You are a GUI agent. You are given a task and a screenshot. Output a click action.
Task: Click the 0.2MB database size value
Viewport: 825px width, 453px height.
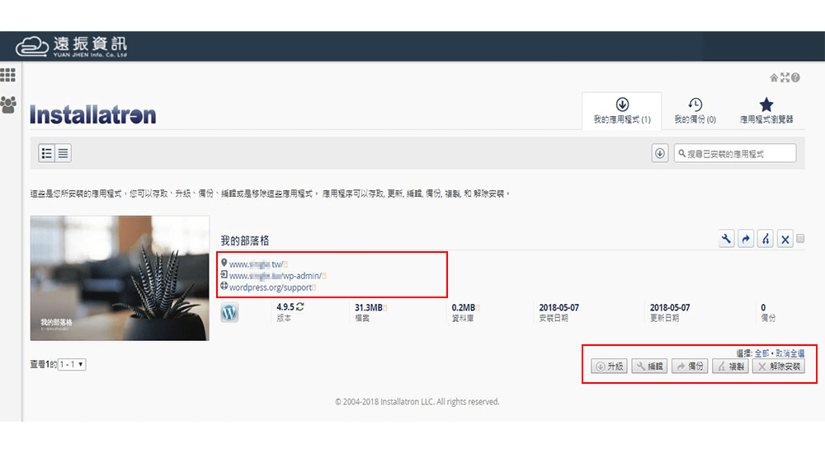463,307
